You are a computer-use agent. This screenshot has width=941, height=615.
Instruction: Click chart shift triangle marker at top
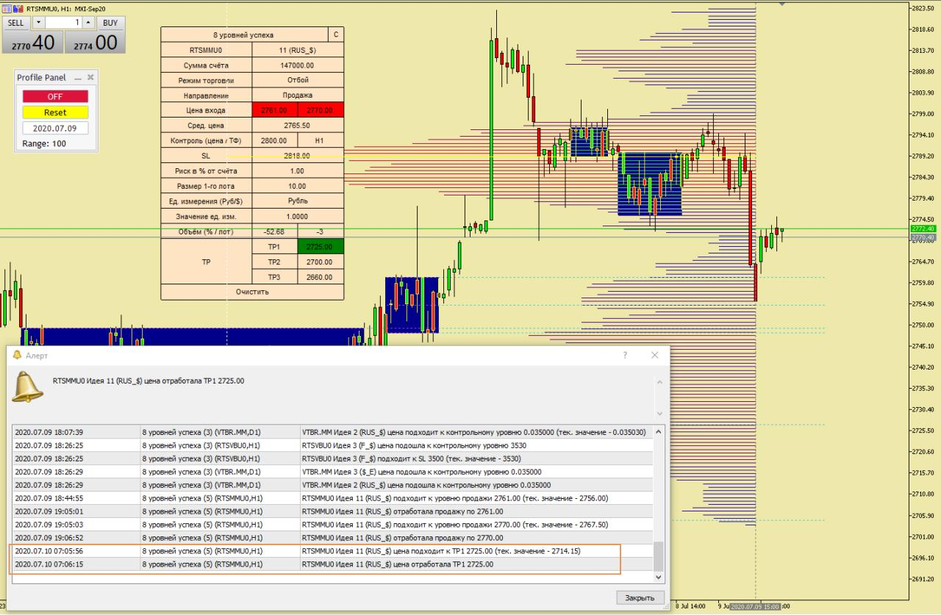pyautogui.click(x=781, y=4)
